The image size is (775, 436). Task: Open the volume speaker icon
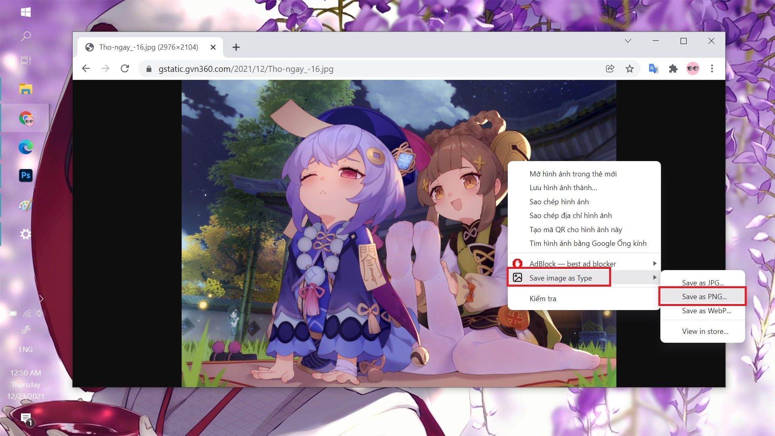tap(40, 313)
